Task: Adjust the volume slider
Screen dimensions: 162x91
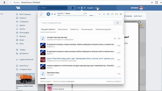Action: point(93,15)
